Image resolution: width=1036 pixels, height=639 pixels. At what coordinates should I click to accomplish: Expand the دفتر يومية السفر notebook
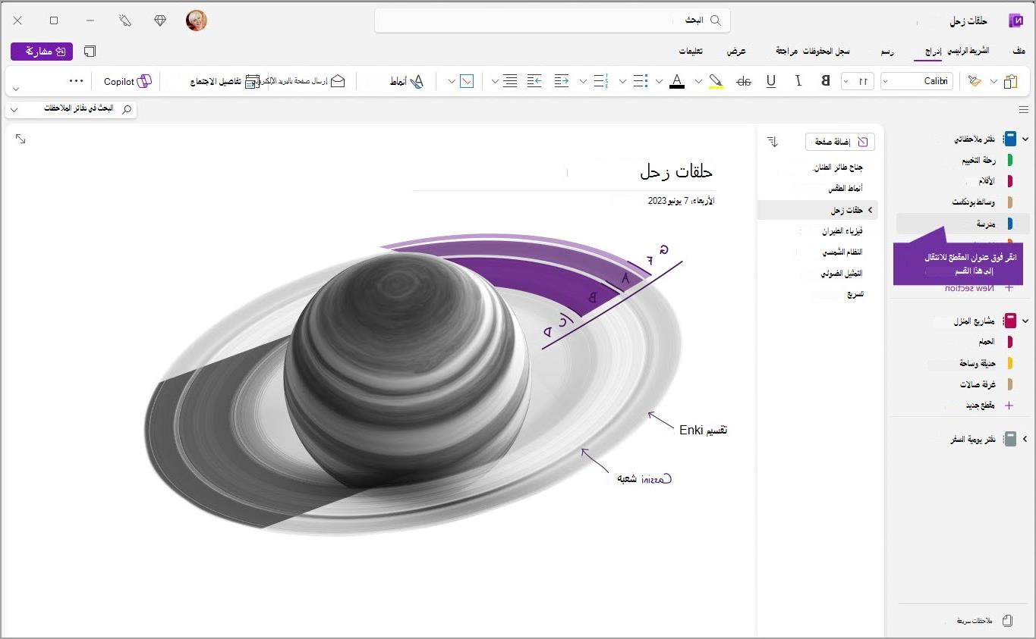tap(1025, 439)
